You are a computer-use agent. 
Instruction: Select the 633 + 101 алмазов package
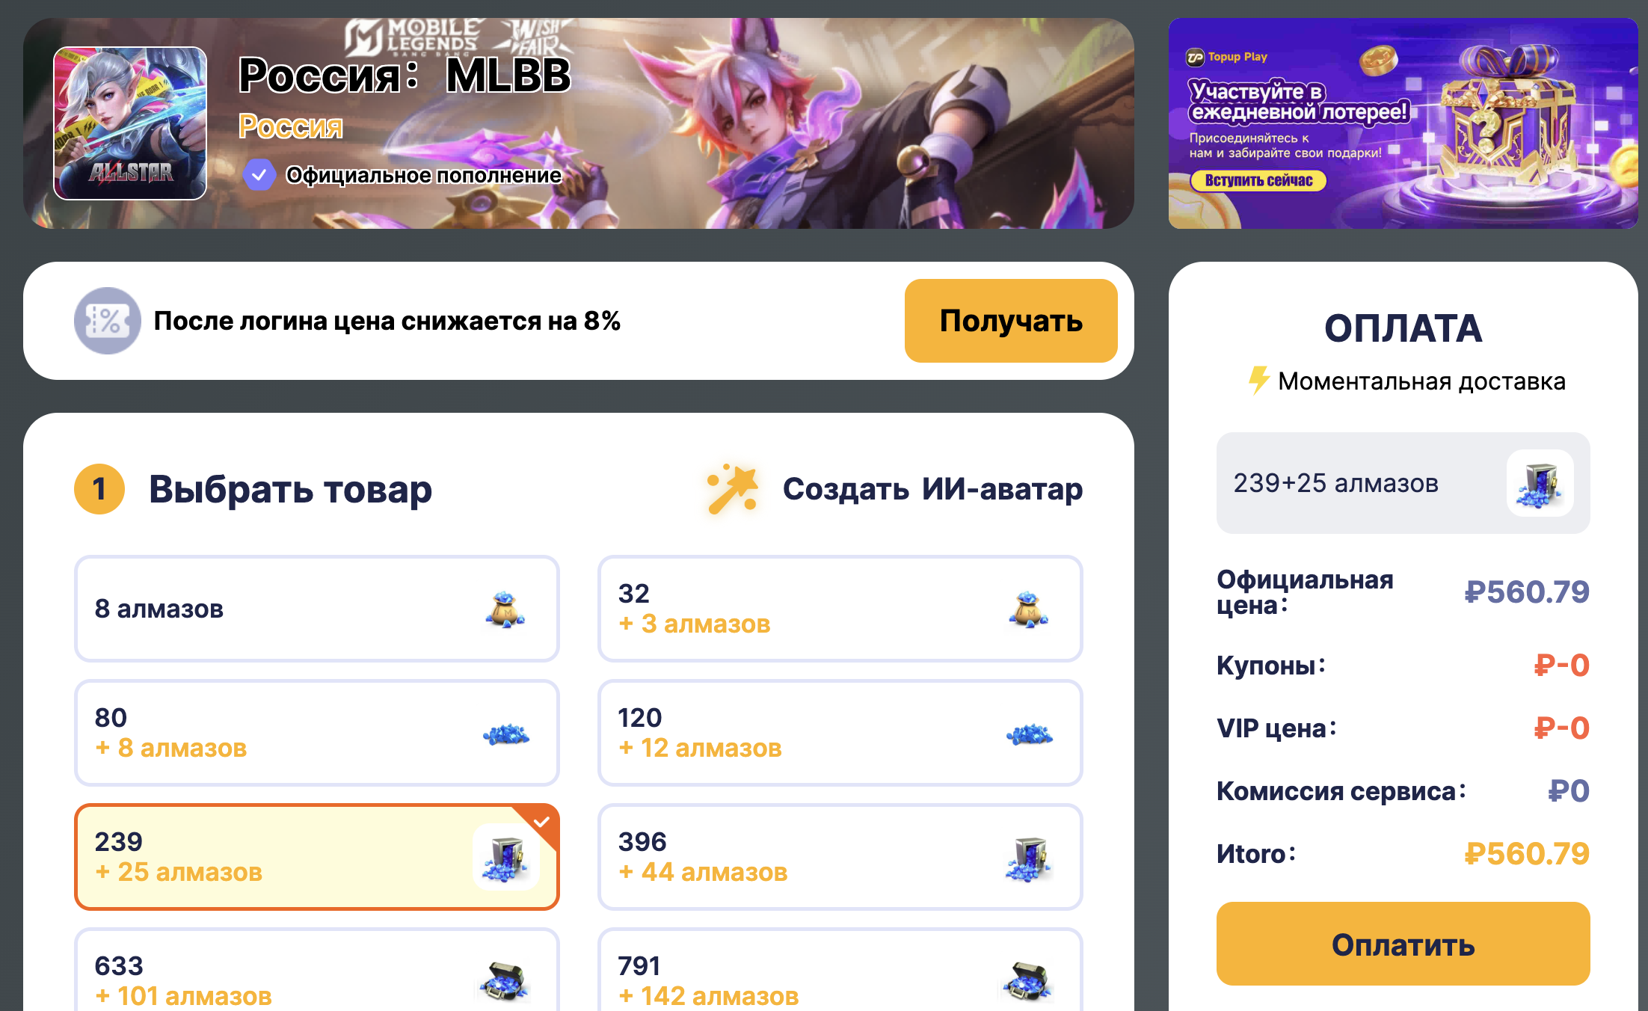pos(317,971)
